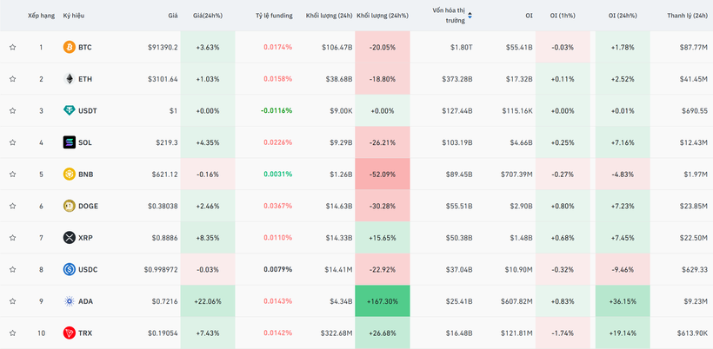Viewport: 713px width, 349px height.
Task: Toggle favorite star for USDC row
Action: pos(13,270)
